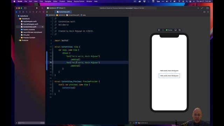Click the Wi-Fi icon in menu bar
The image size is (224, 126).
pyautogui.click(x=179, y=1)
